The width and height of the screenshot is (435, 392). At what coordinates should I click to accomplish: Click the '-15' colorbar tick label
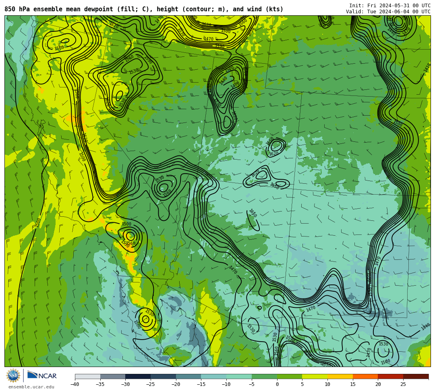(x=201, y=384)
